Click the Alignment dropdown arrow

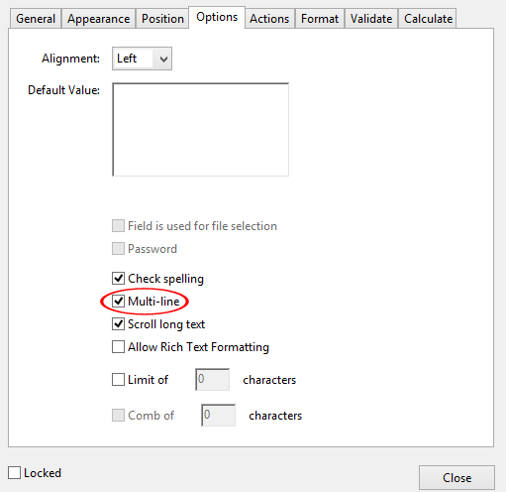pyautogui.click(x=163, y=60)
